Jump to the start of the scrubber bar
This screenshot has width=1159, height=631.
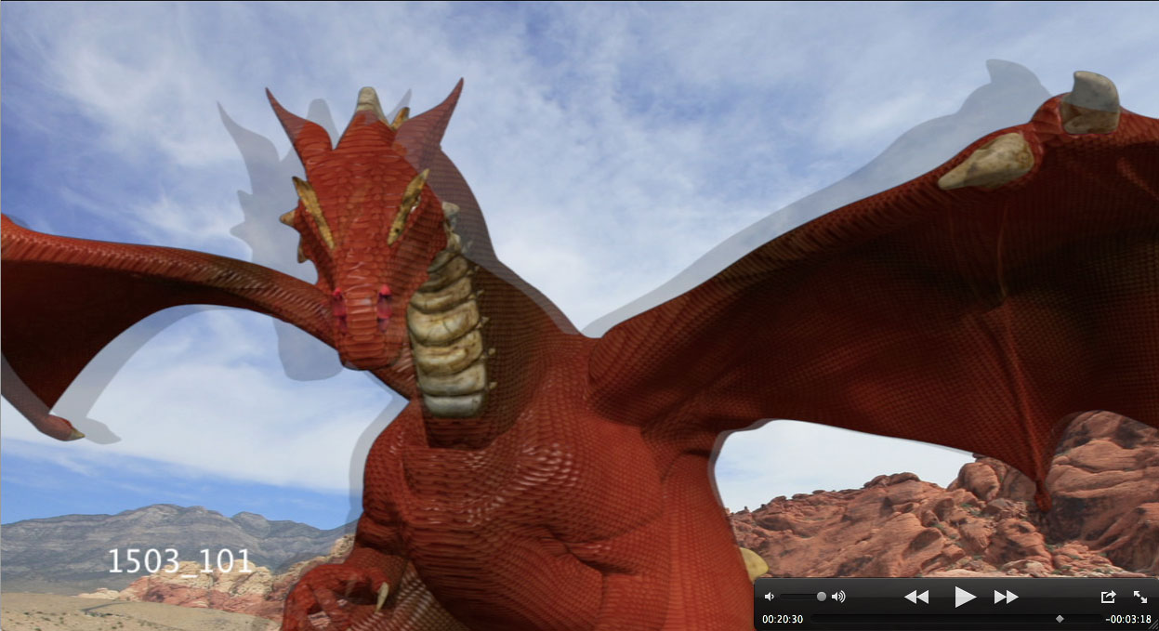[x=814, y=618]
